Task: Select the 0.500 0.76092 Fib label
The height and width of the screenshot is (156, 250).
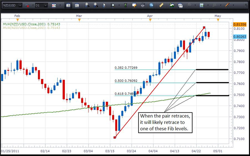Action: click(126, 81)
